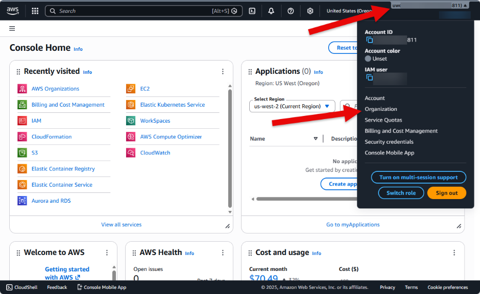The height and width of the screenshot is (294, 480).
Task: Open the region selector United States (Oregon)
Action: tap(349, 11)
